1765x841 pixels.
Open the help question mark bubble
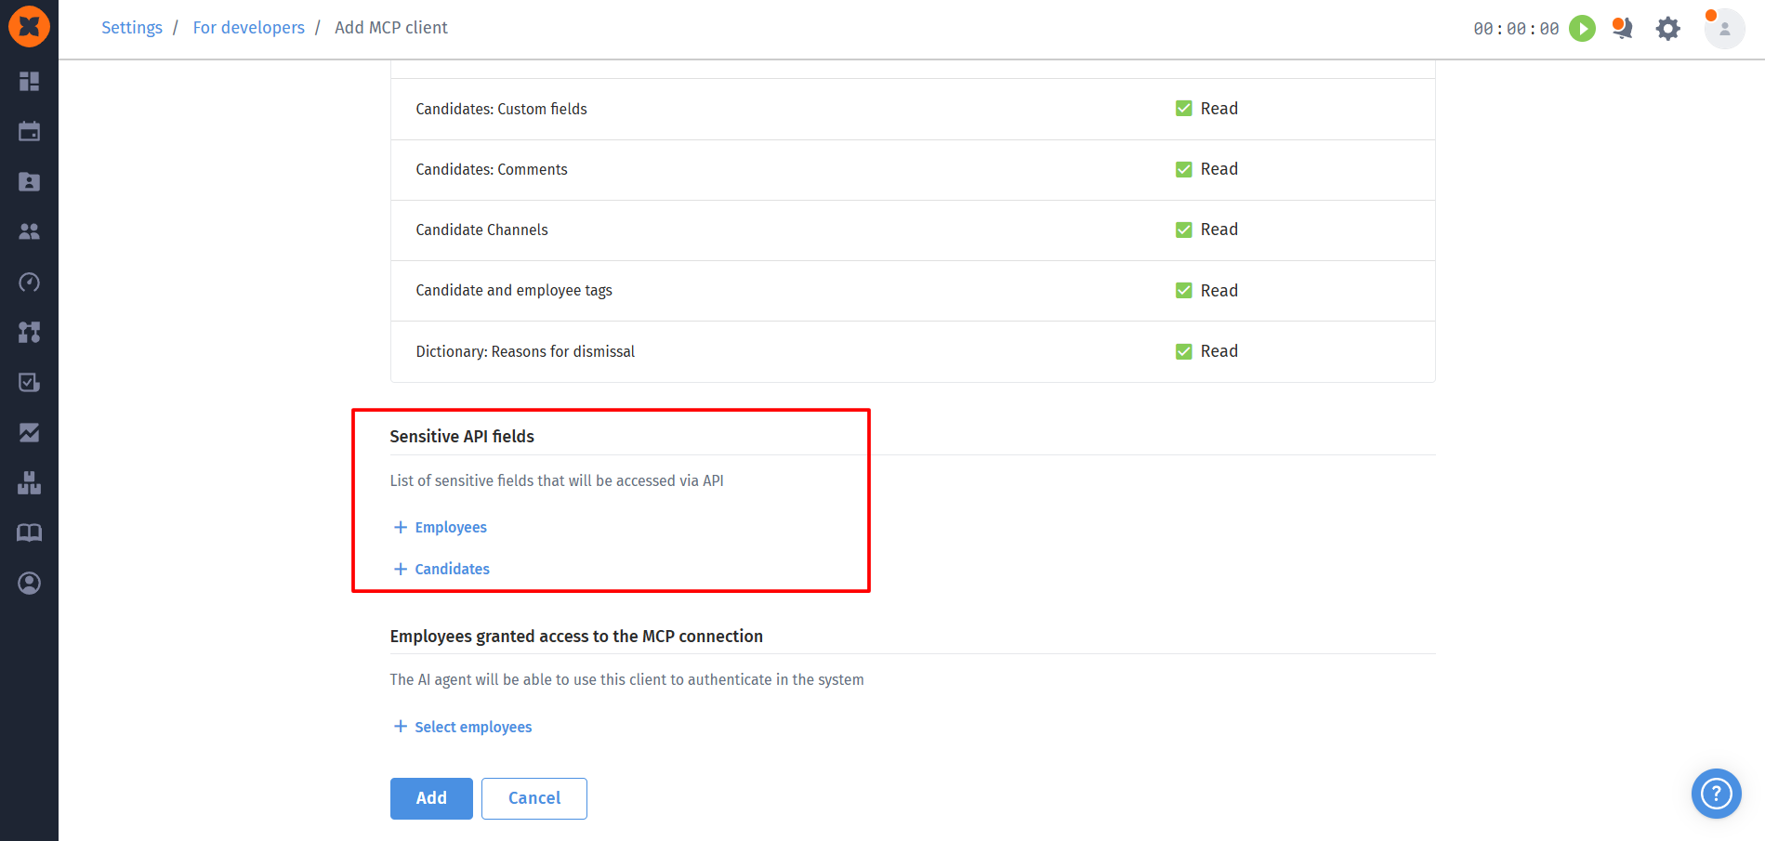1716,794
